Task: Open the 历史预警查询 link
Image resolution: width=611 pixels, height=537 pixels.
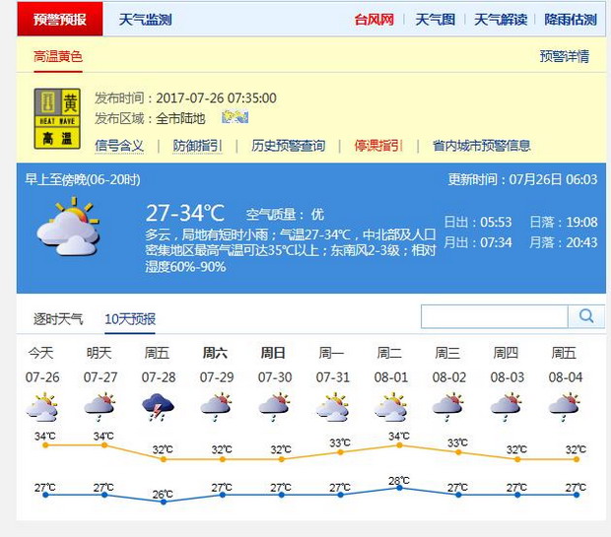Action: [x=288, y=145]
